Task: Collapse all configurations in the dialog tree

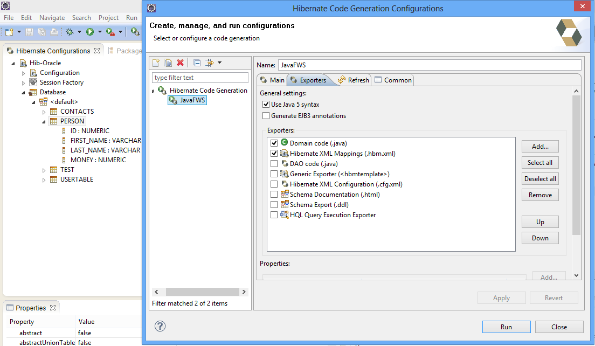Action: pos(197,63)
